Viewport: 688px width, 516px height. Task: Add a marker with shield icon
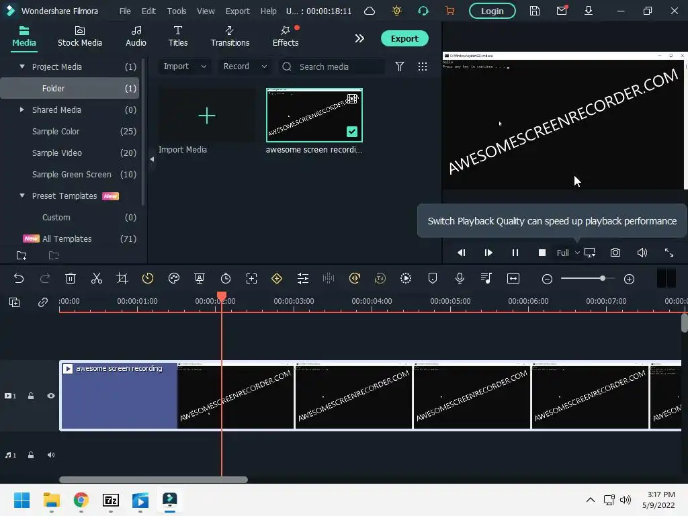(x=433, y=278)
